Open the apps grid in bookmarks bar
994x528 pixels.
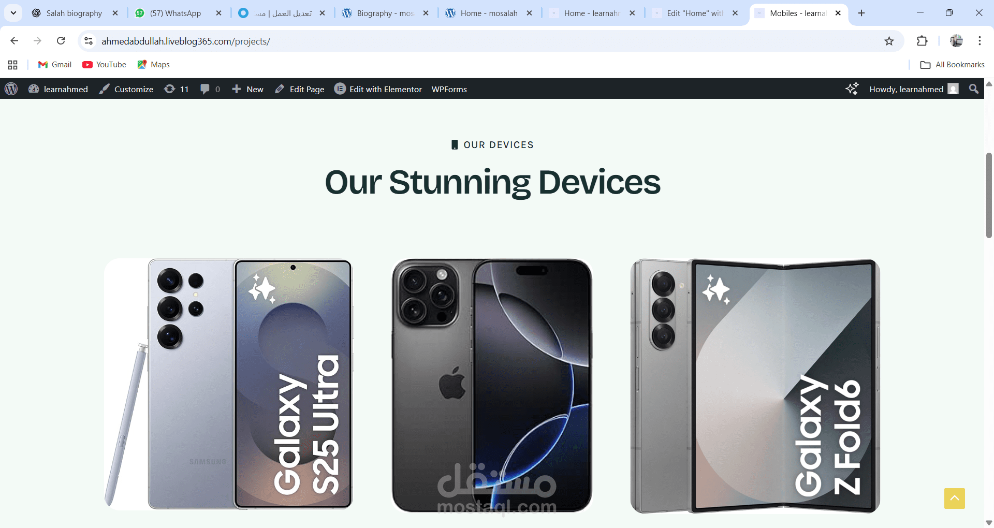pos(13,65)
